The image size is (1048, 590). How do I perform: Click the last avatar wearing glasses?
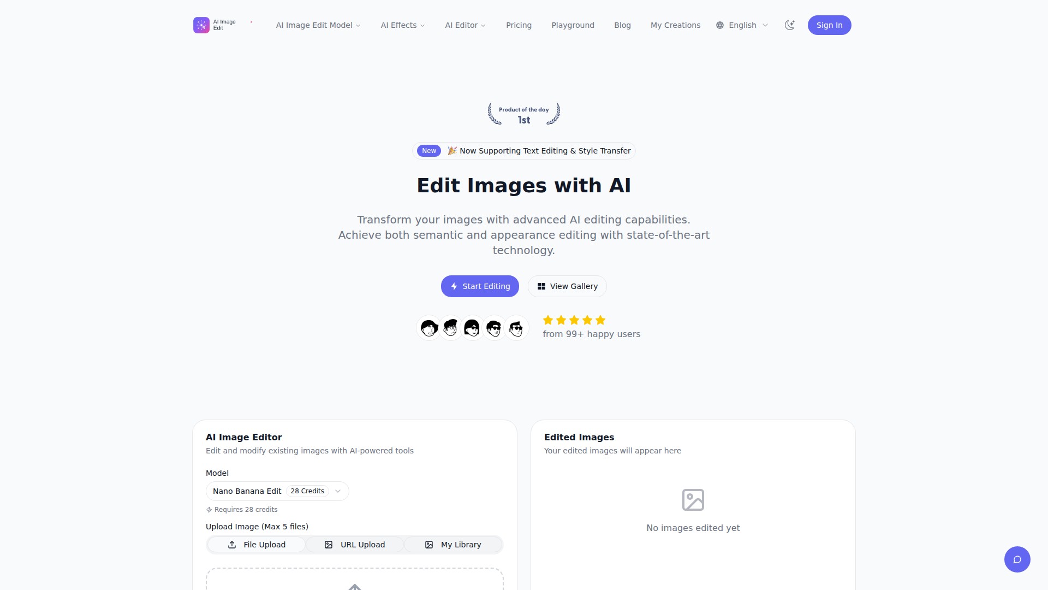516,328
